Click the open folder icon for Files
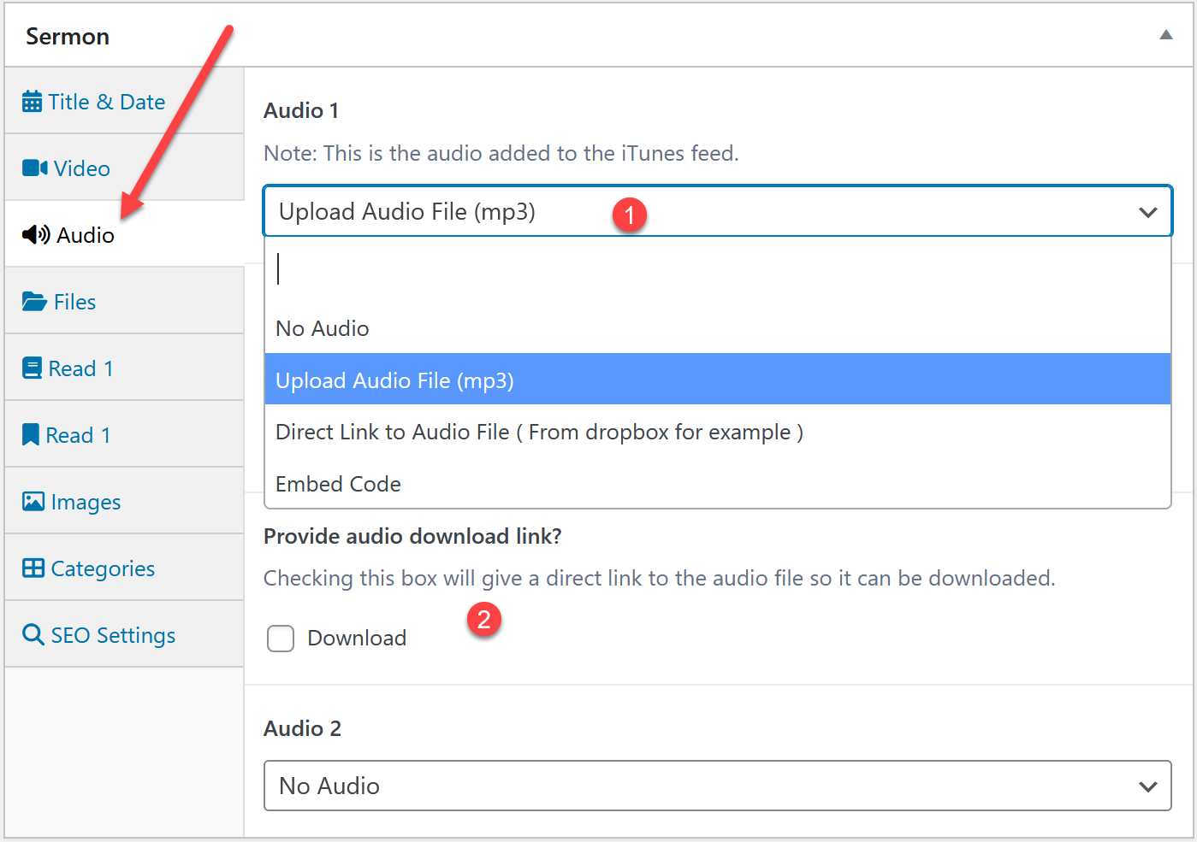Viewport: 1197px width, 842px height. [34, 302]
